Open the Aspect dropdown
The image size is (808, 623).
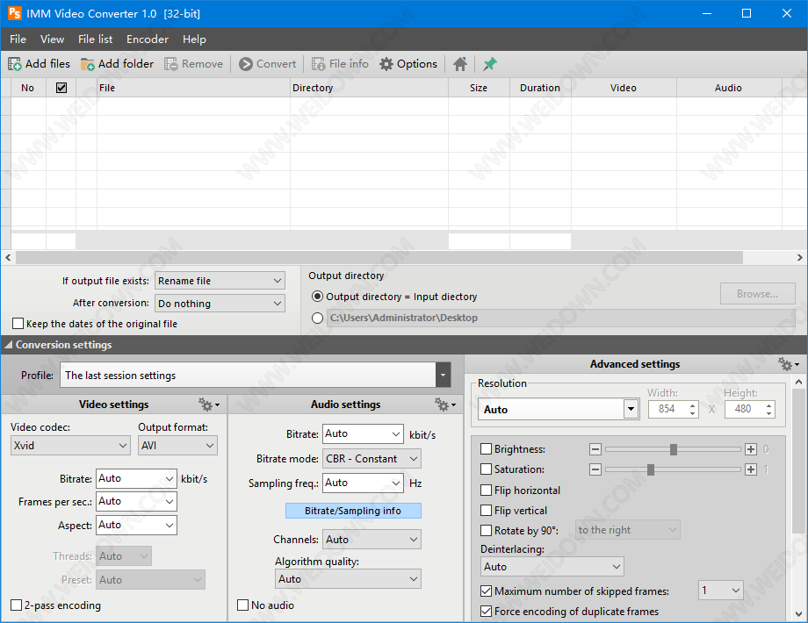pyautogui.click(x=136, y=526)
